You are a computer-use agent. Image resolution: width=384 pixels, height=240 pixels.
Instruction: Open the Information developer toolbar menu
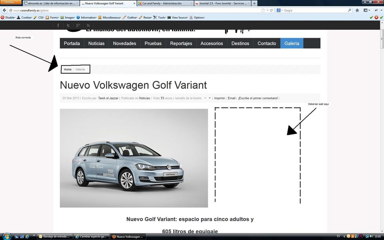point(87,17)
